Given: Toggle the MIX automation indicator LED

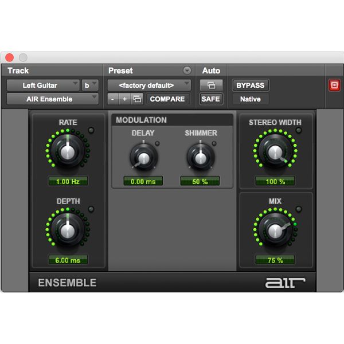Looking at the screenshot, I should click(x=299, y=209).
